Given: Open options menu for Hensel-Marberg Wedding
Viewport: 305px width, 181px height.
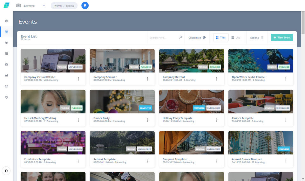Looking at the screenshot, I should coord(78,120).
